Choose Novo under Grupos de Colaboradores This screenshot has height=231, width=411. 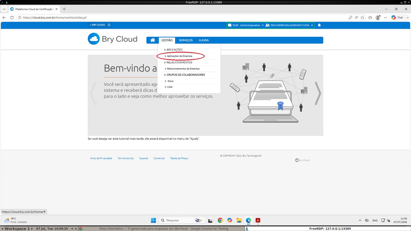tap(170, 81)
